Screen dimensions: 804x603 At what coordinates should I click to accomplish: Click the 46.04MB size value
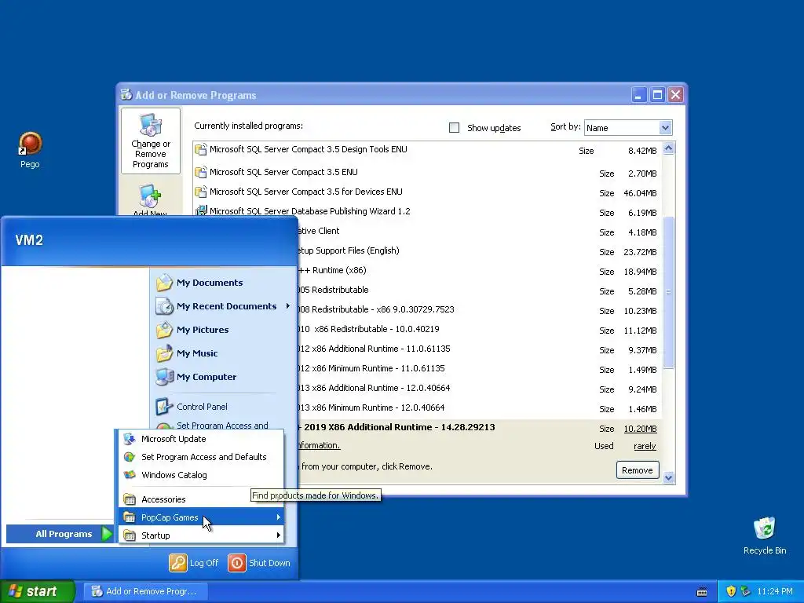(640, 193)
